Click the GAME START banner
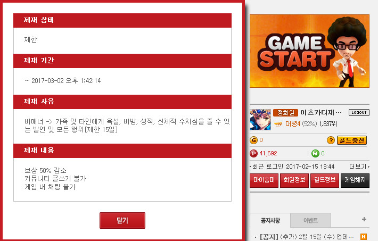This screenshot has width=378, height=241. click(x=309, y=51)
